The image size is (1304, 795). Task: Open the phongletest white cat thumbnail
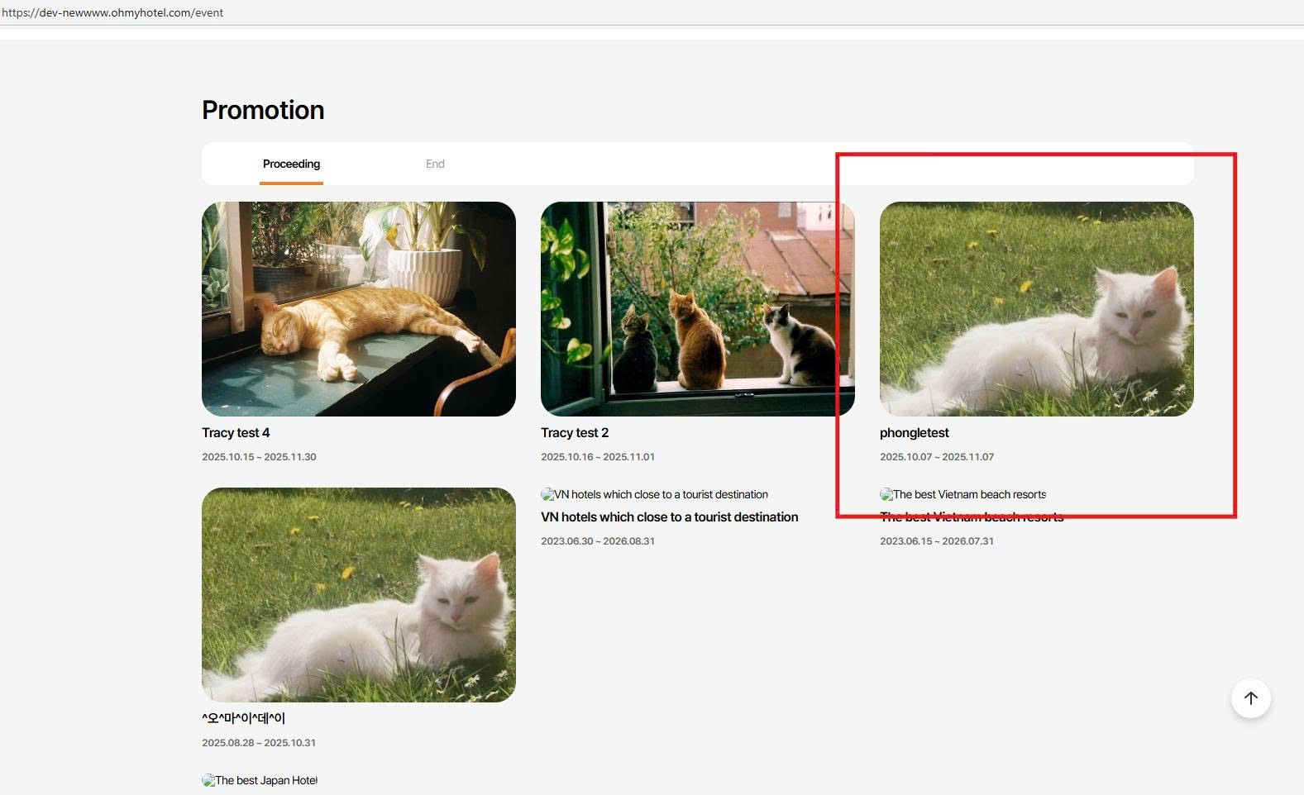coord(1037,309)
